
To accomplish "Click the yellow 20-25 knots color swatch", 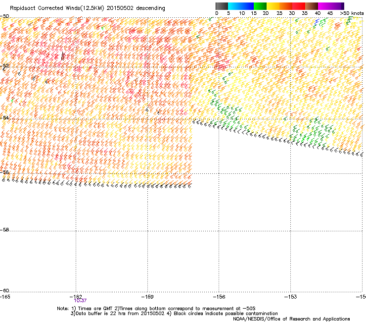I will point(273,6).
